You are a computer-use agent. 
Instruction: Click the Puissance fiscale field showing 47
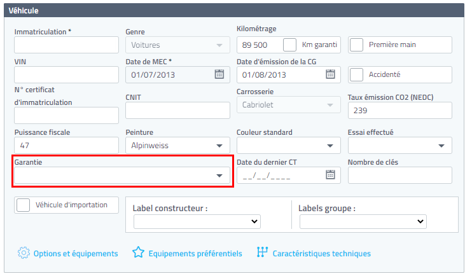(x=66, y=146)
